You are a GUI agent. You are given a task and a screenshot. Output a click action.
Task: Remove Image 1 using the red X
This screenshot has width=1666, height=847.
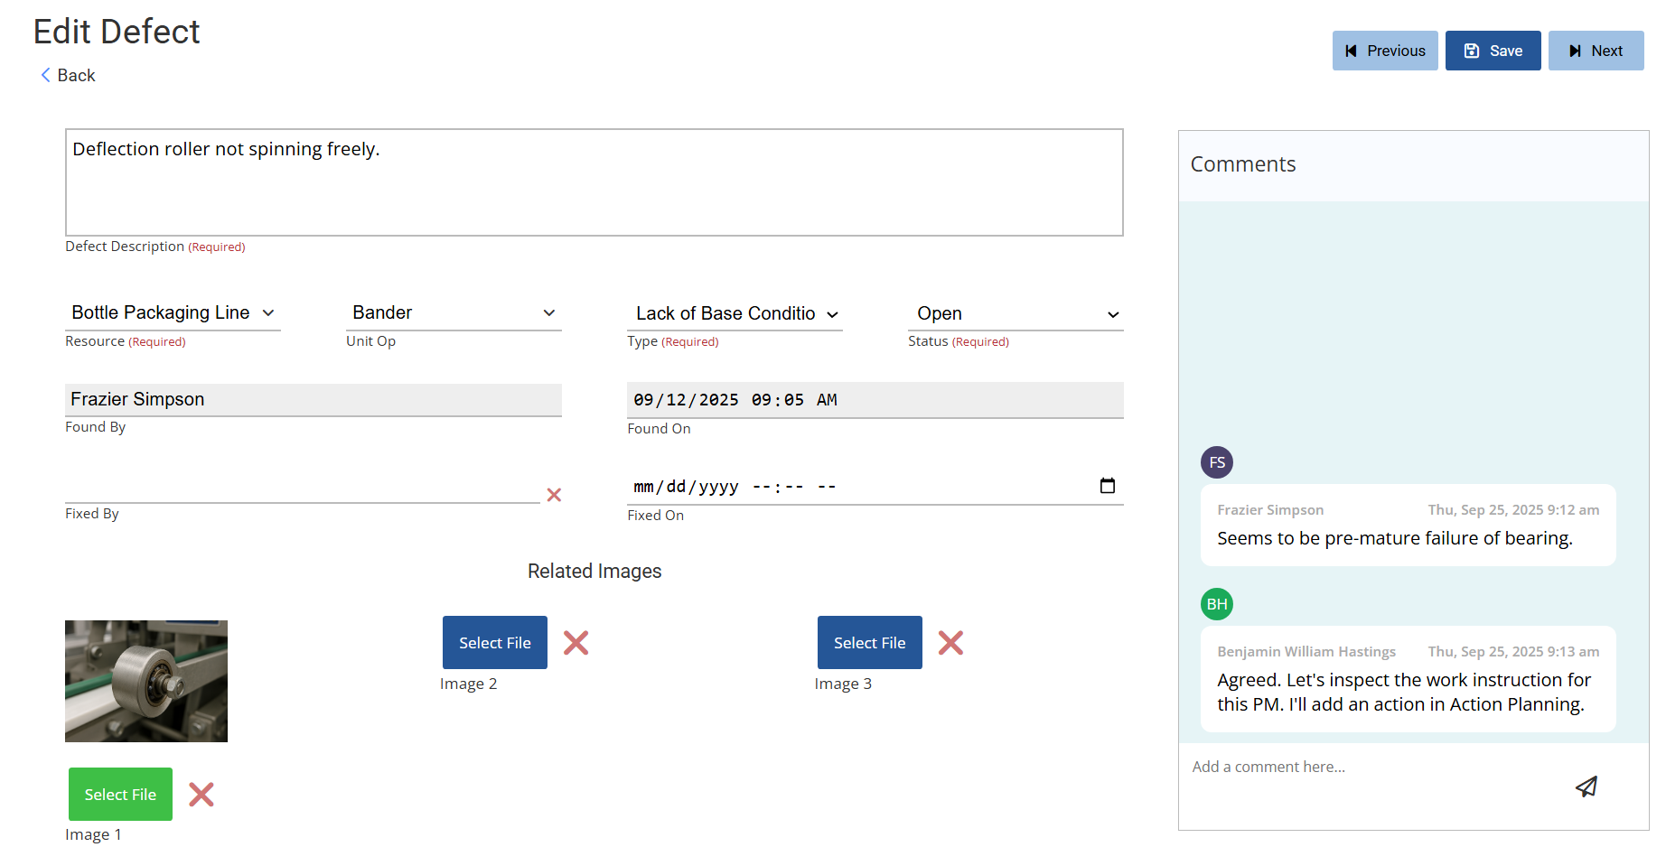(201, 795)
